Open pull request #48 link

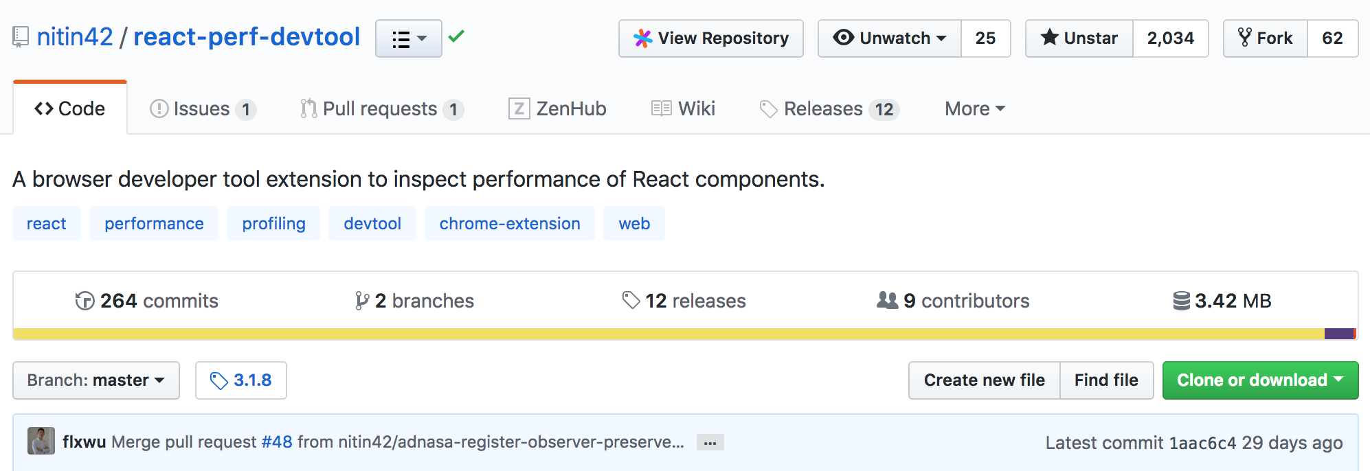(277, 441)
